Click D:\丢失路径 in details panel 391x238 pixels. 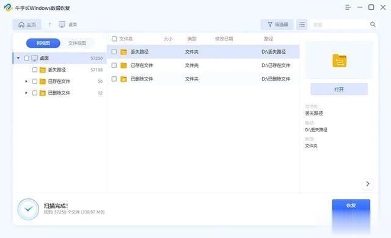[316, 130]
